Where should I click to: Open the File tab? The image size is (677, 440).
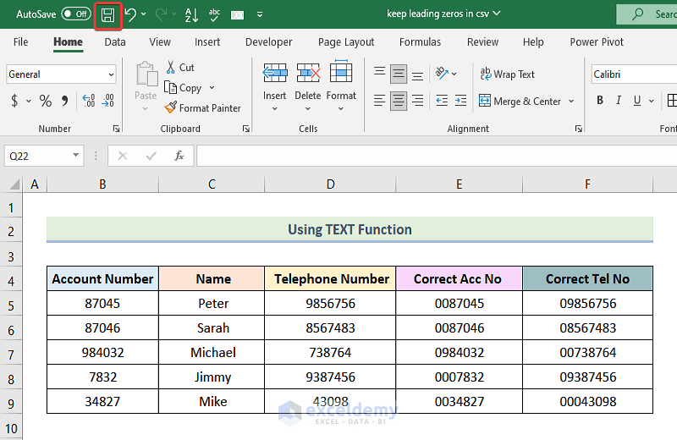(20, 41)
